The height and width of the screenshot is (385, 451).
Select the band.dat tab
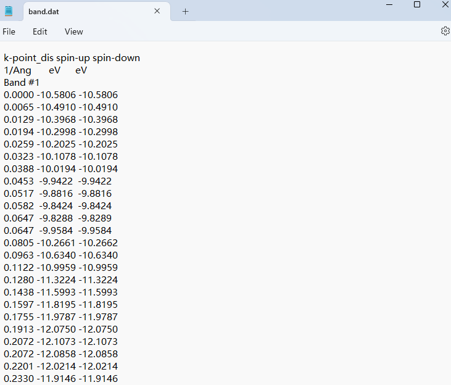86,11
